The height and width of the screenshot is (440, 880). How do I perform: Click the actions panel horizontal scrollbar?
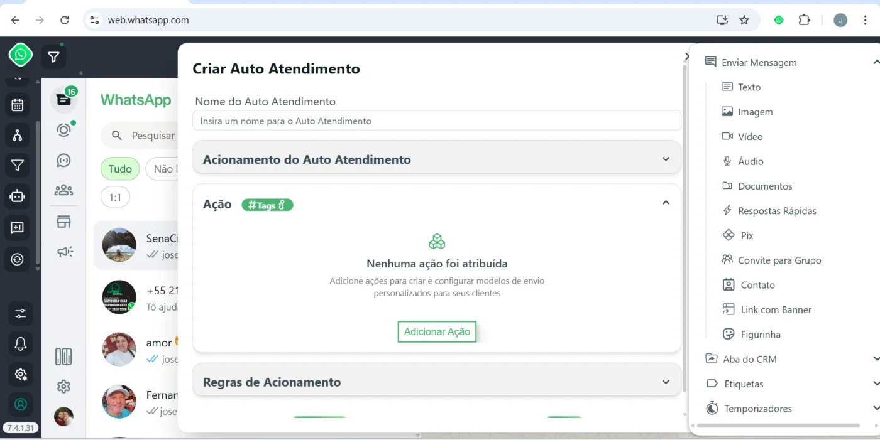[778, 426]
